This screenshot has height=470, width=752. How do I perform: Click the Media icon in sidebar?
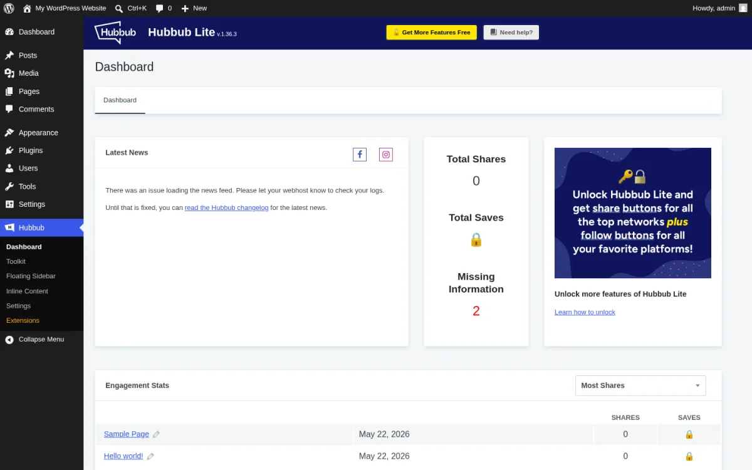pos(9,73)
